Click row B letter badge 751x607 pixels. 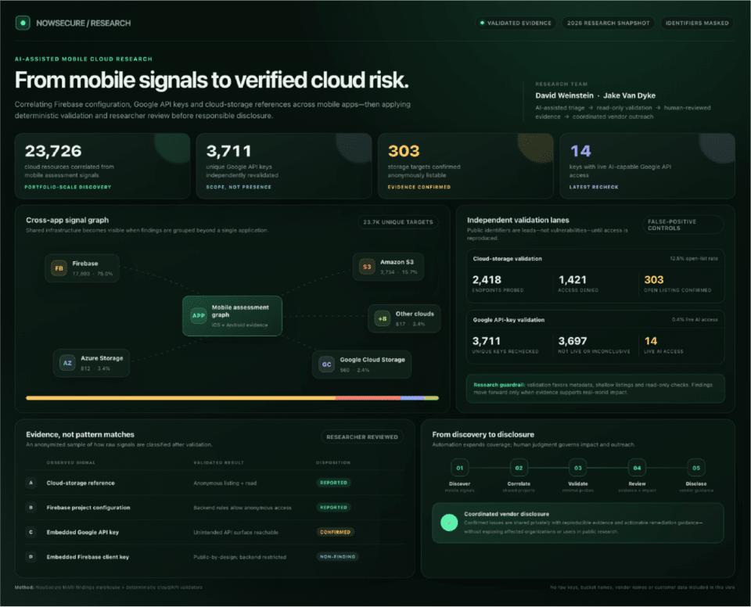[31, 508]
